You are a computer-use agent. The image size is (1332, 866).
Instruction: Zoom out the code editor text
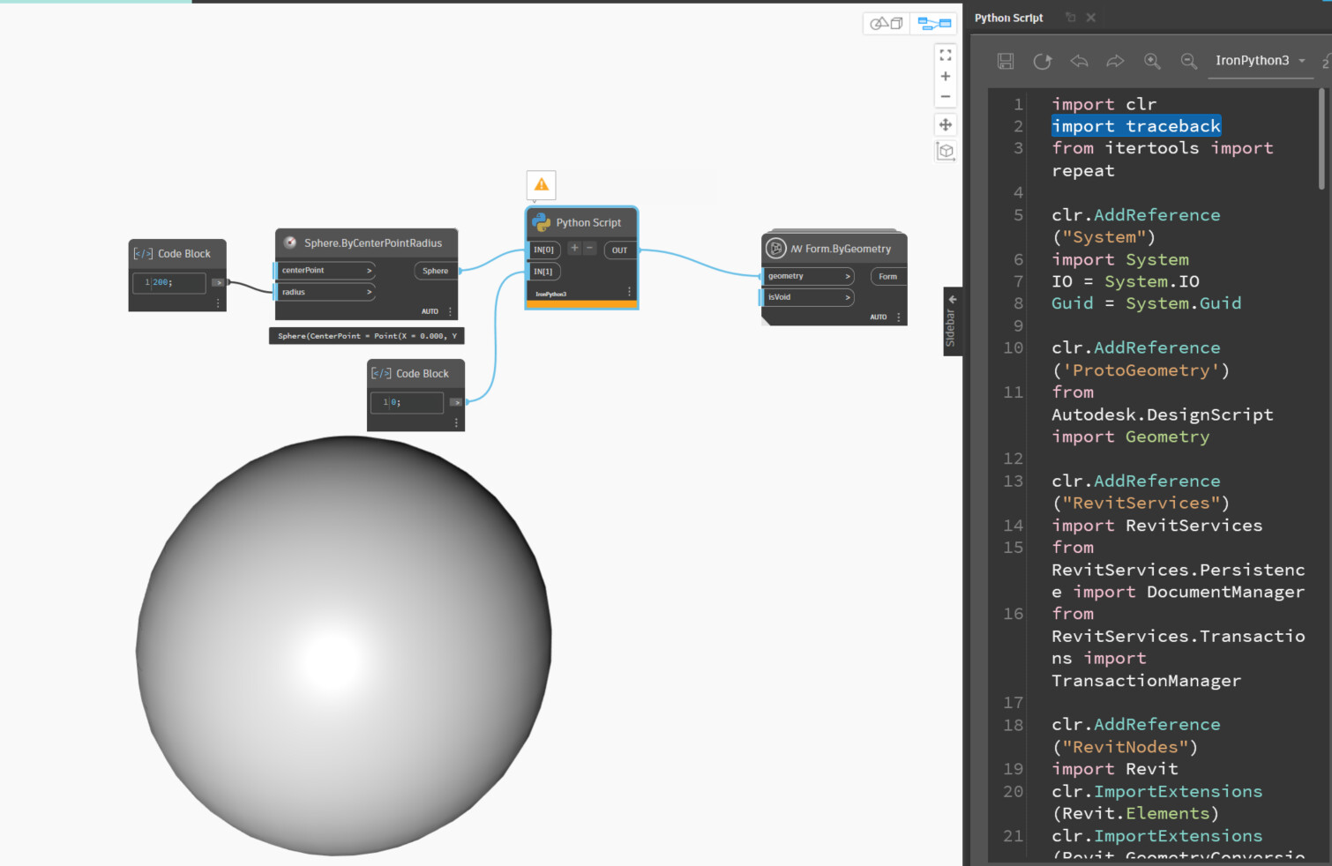1189,61
